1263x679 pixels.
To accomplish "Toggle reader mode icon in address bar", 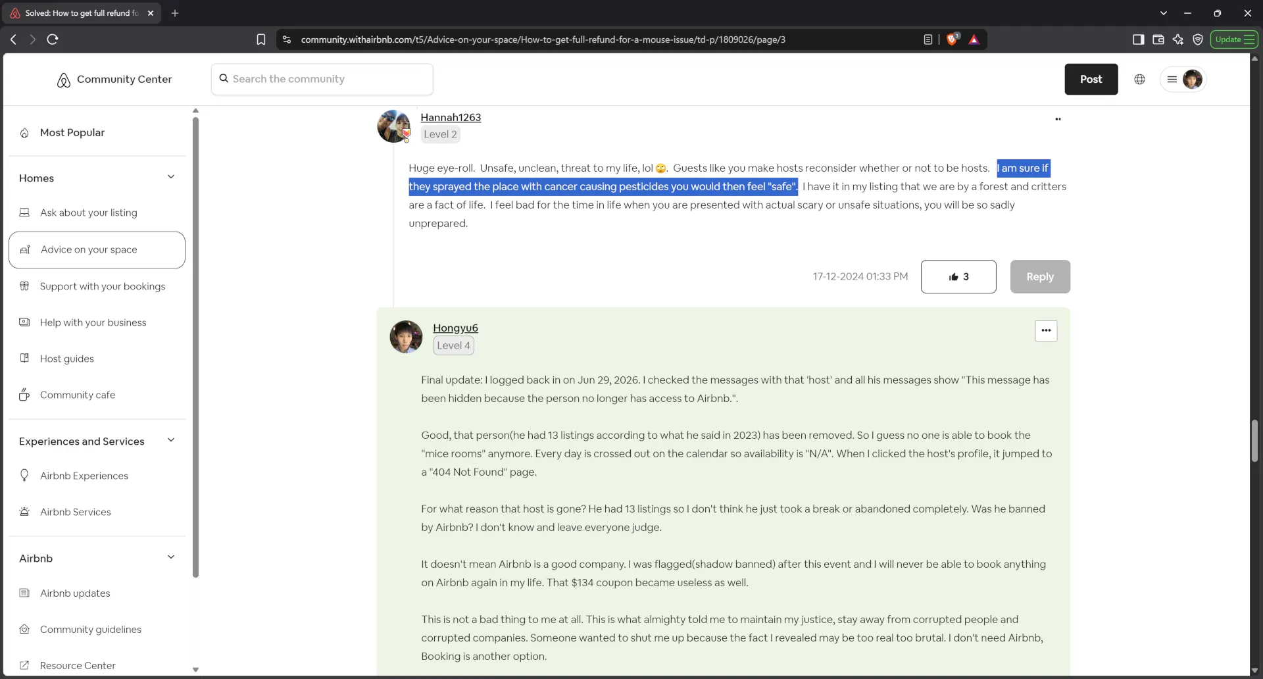I will point(928,39).
